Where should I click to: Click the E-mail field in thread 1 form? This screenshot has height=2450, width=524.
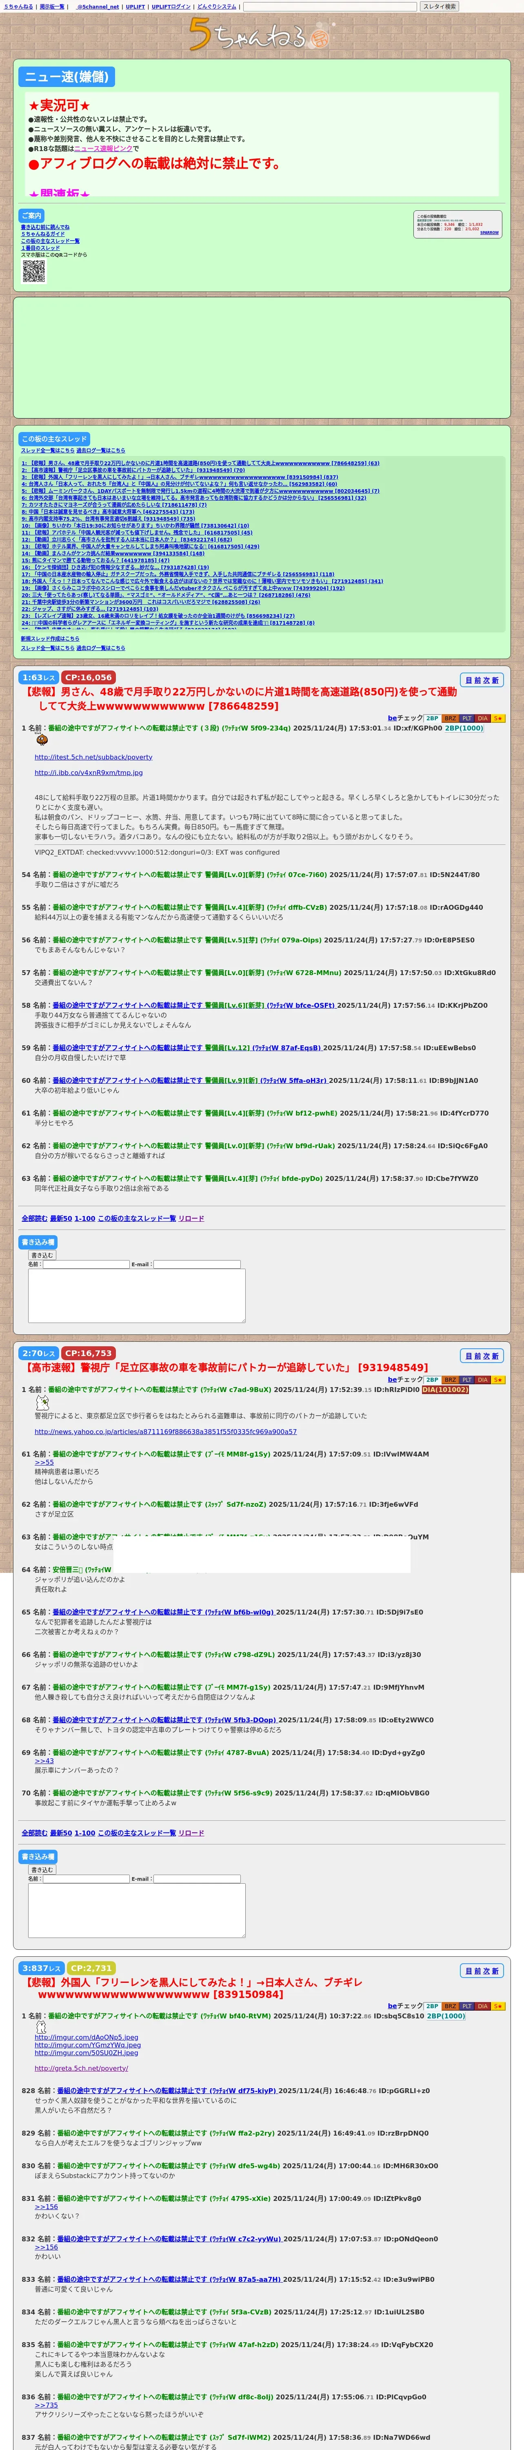pyautogui.click(x=197, y=1265)
